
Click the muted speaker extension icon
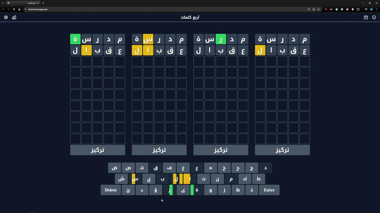(331, 9)
